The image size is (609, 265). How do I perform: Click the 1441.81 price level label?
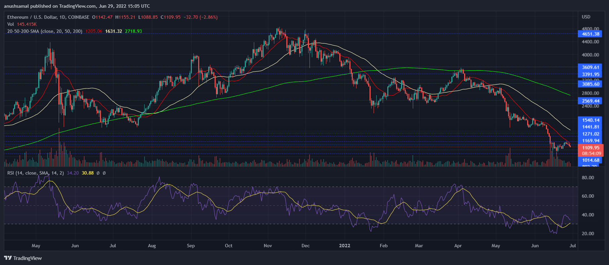coord(591,127)
